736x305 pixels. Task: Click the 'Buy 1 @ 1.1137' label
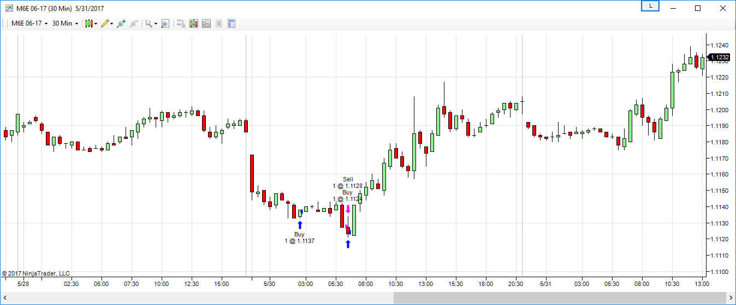pos(299,237)
